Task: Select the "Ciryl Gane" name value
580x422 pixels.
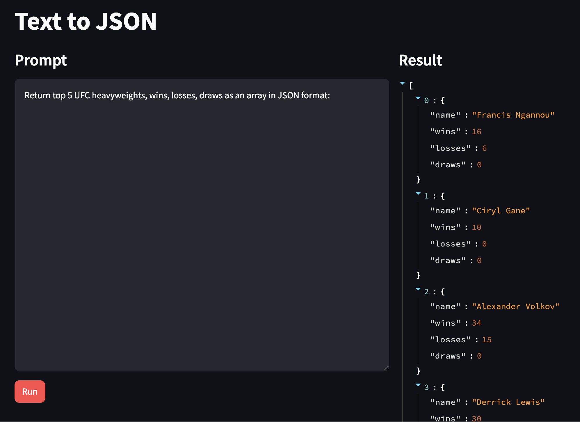Action: 501,210
